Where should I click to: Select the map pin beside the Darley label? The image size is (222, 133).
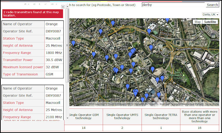(101, 32)
